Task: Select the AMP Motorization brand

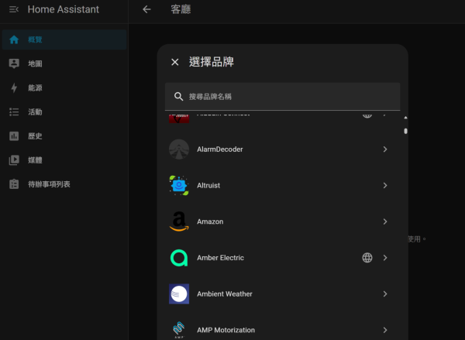Action: pyautogui.click(x=282, y=326)
